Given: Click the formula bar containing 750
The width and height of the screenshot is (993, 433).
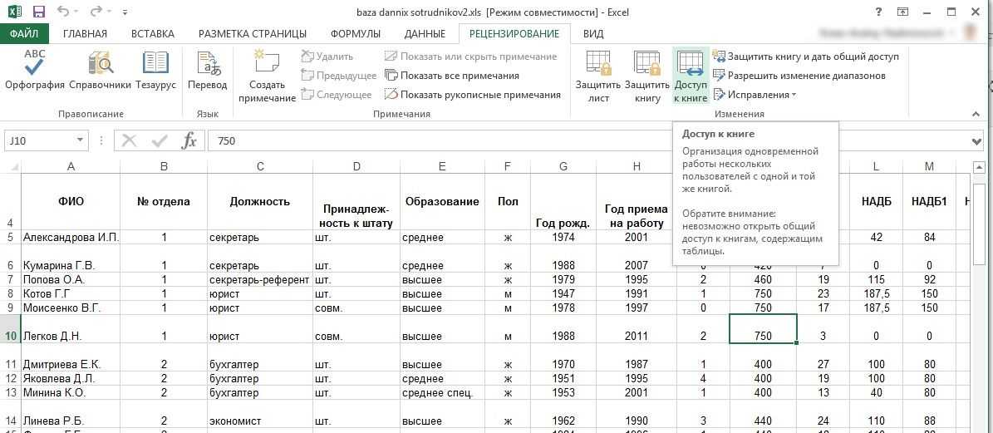Looking at the screenshot, I should [589, 140].
